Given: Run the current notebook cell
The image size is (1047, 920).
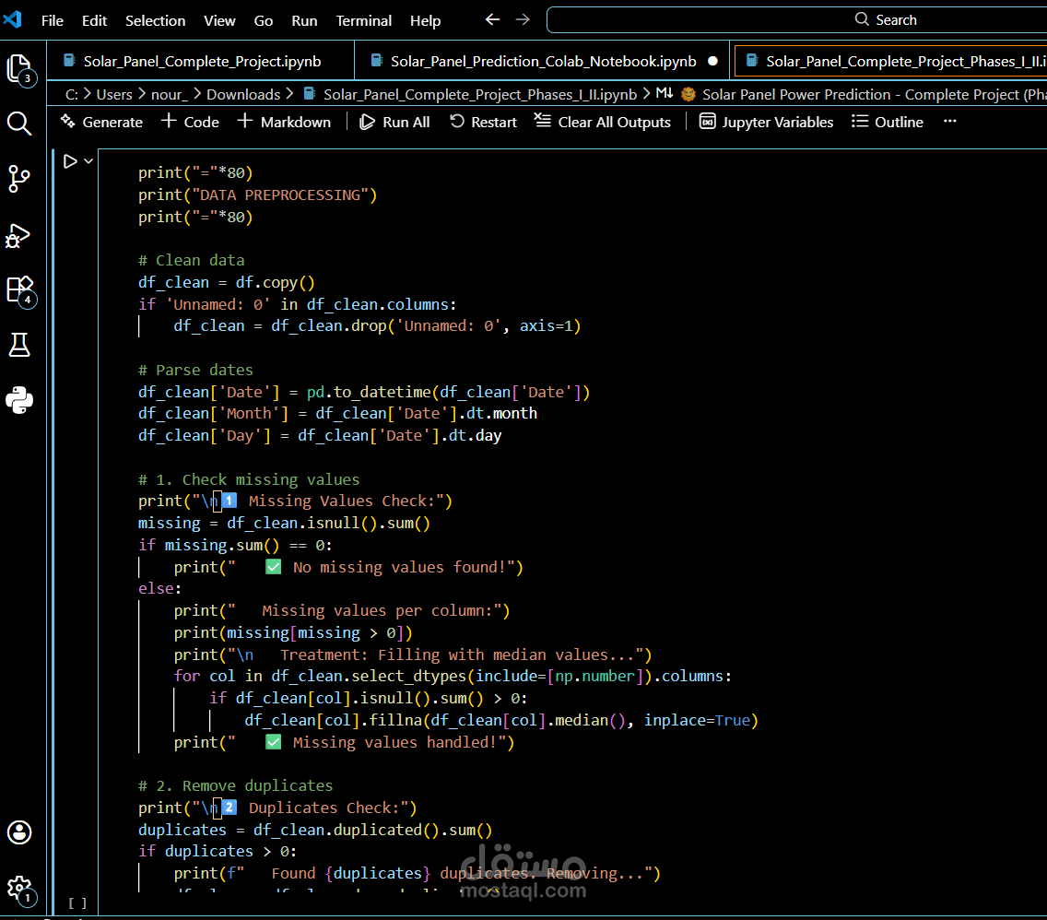Looking at the screenshot, I should click(x=70, y=161).
